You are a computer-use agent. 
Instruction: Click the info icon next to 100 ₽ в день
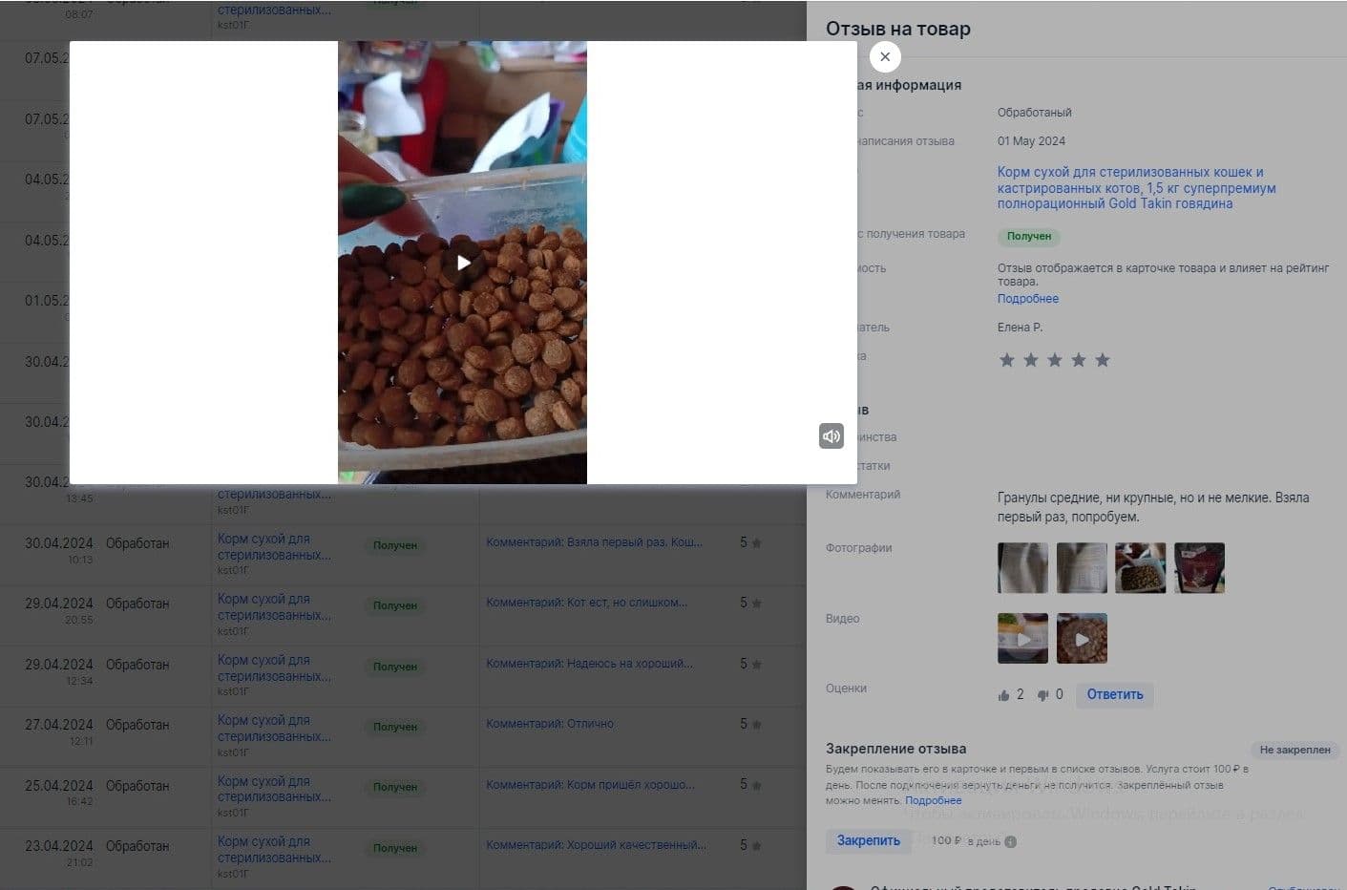[1011, 841]
